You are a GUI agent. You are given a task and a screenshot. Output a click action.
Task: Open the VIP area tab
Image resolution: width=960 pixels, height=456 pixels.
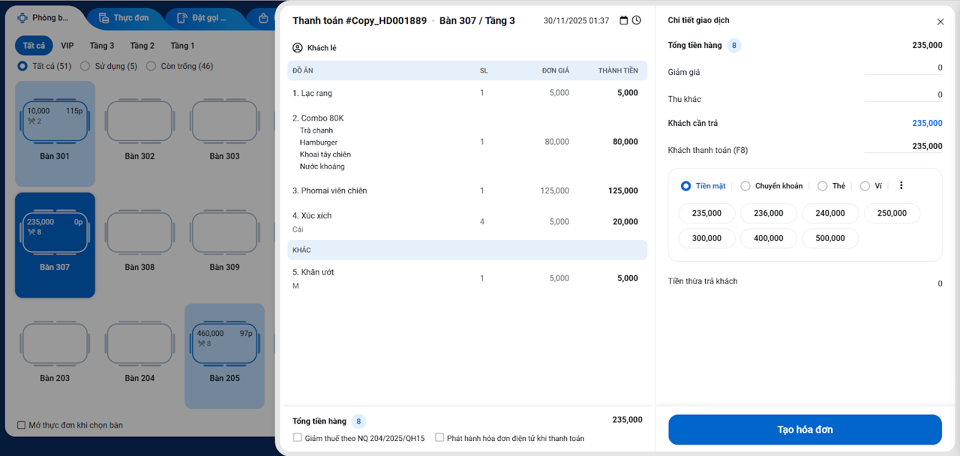point(67,46)
